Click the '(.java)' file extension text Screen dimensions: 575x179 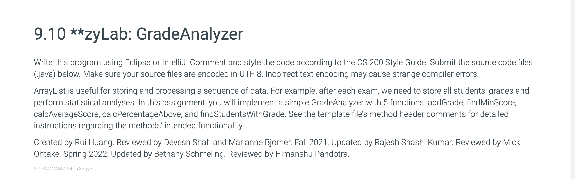pyautogui.click(x=45, y=74)
